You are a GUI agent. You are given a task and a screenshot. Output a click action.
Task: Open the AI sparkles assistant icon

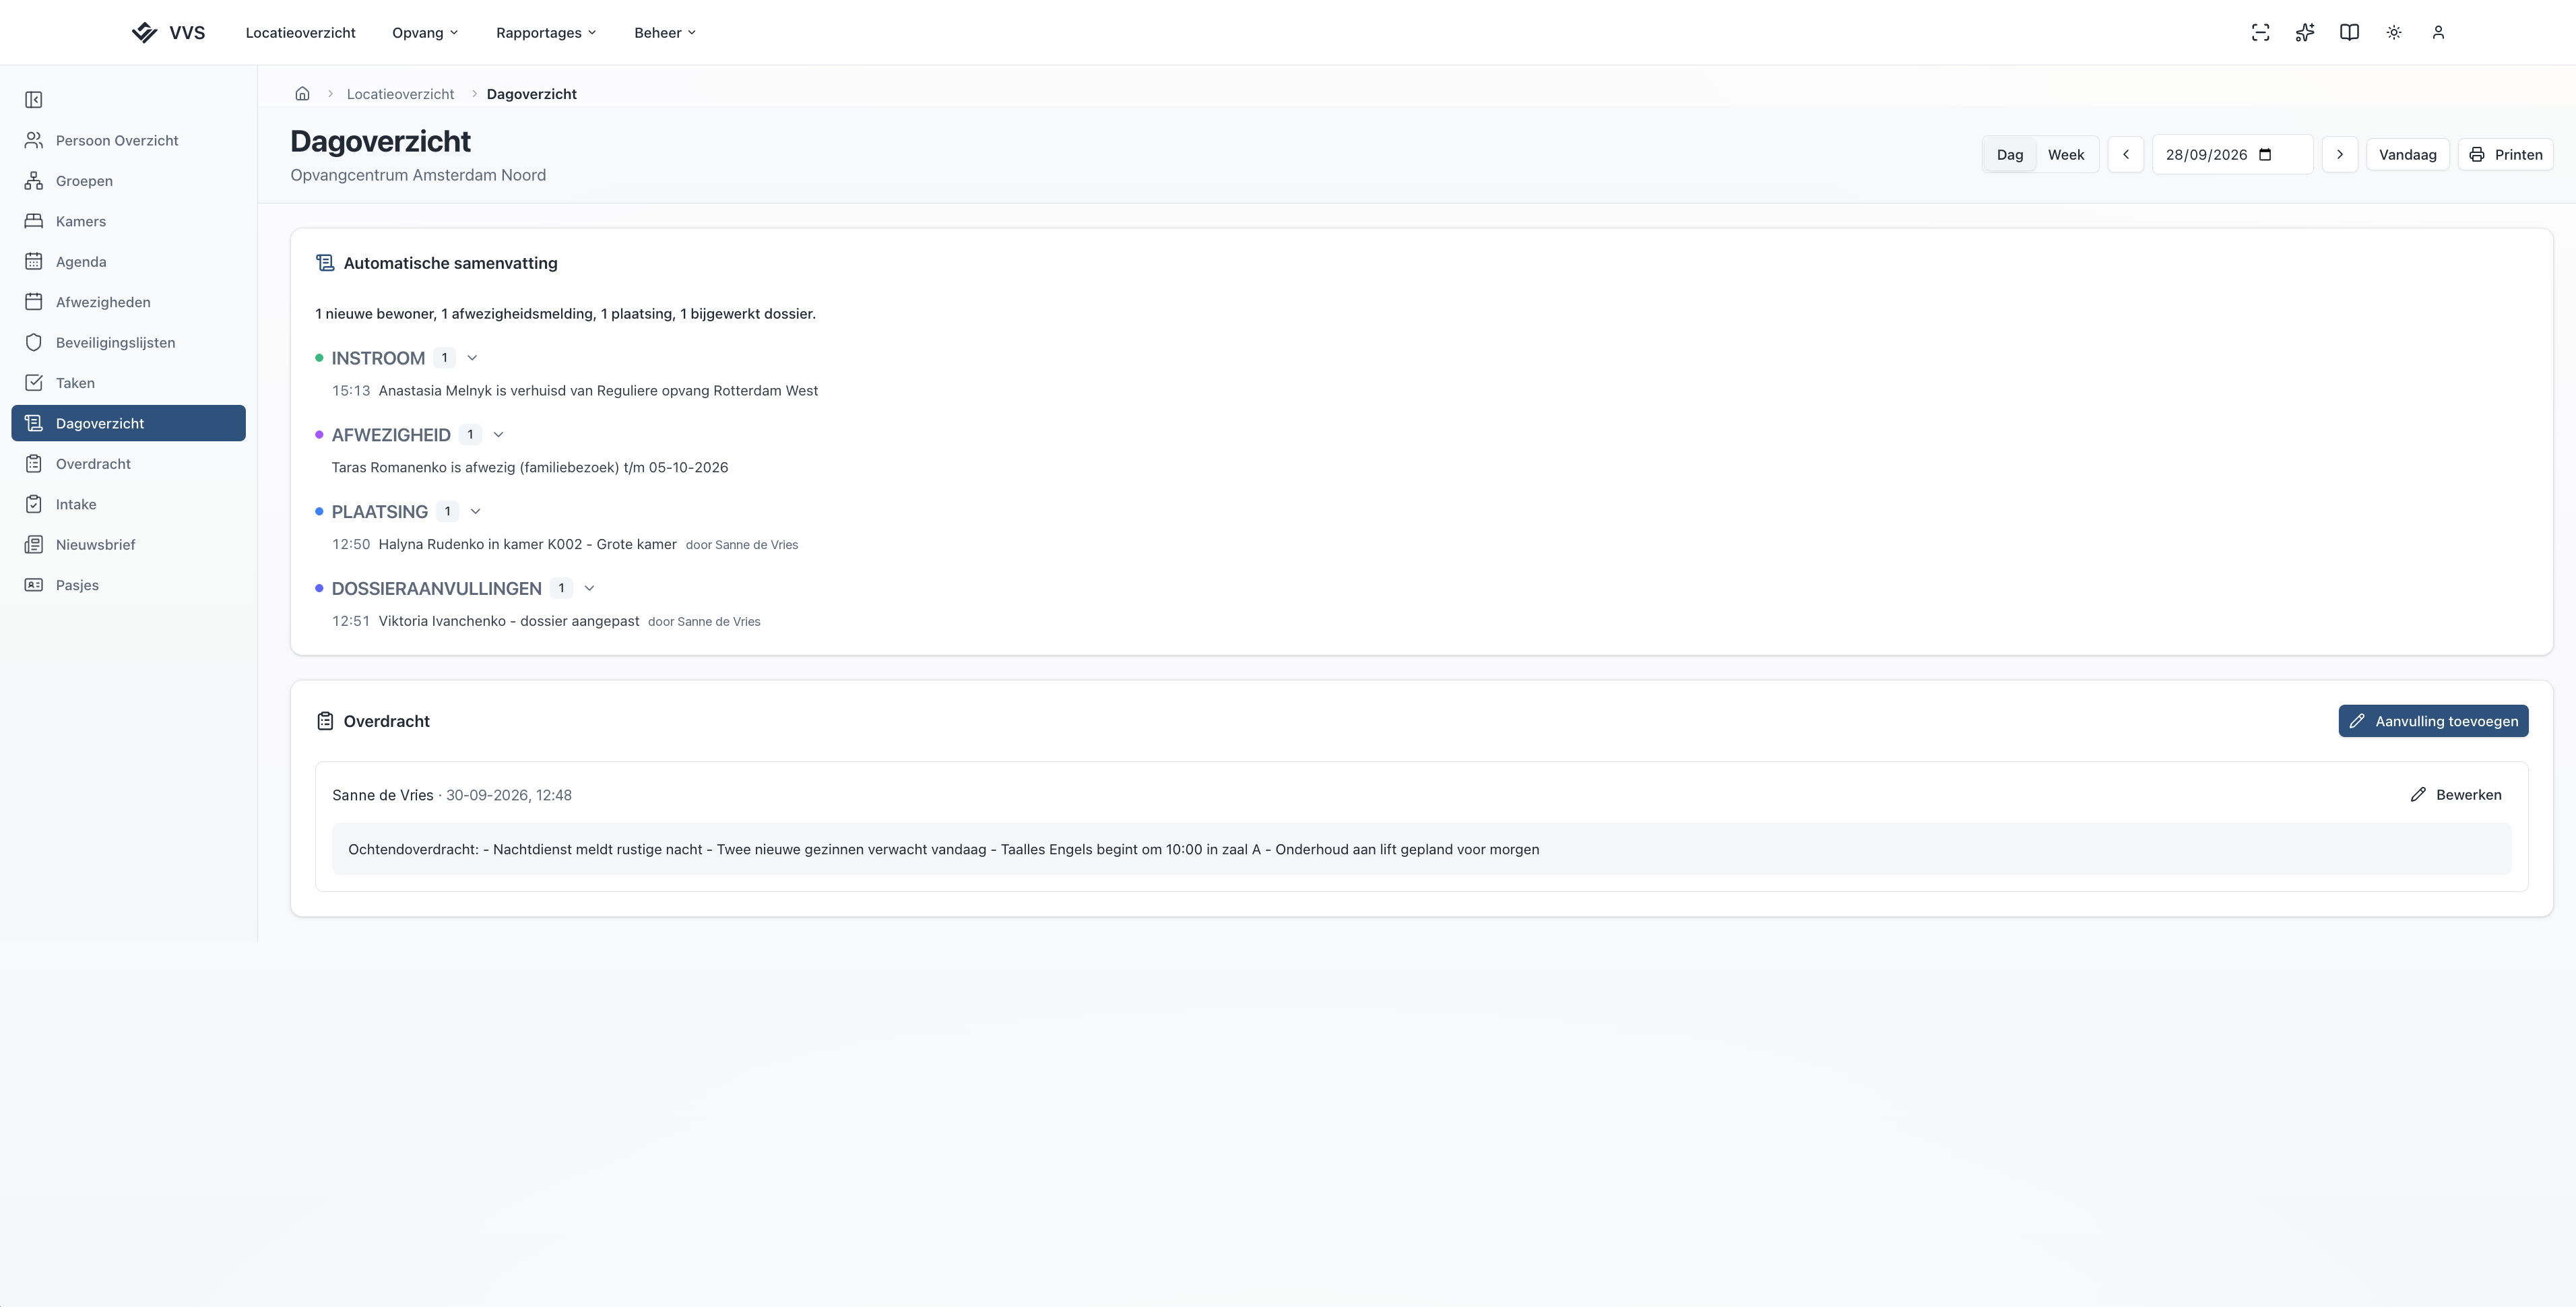pyautogui.click(x=2305, y=33)
